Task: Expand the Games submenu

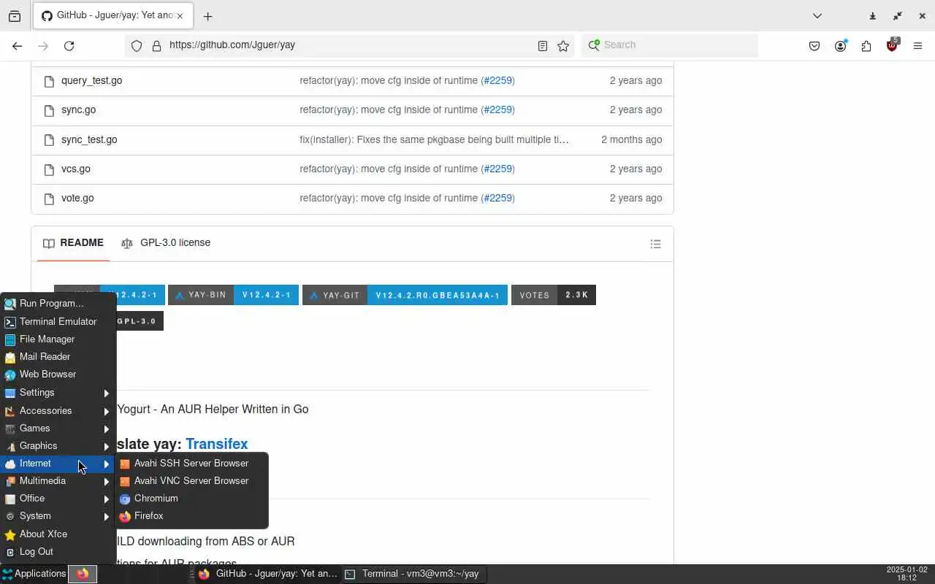Action: click(x=58, y=429)
